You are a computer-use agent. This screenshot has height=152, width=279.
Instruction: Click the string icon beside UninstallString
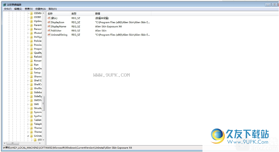[x=49, y=35]
